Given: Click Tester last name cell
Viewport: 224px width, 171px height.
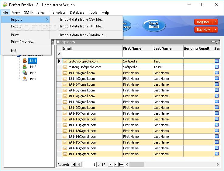Looking at the screenshot, I should [168, 67].
